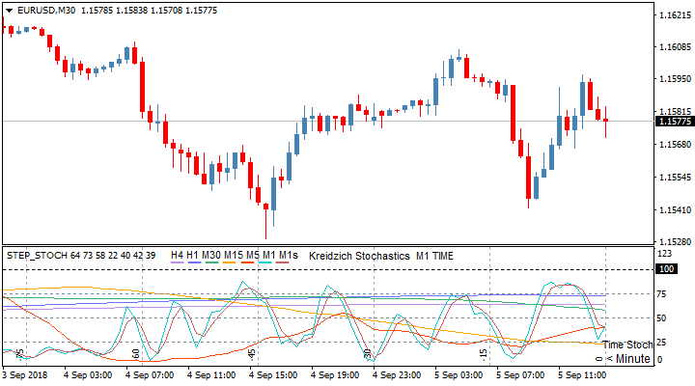Click the -15 minute vertical marker label

[484, 353]
